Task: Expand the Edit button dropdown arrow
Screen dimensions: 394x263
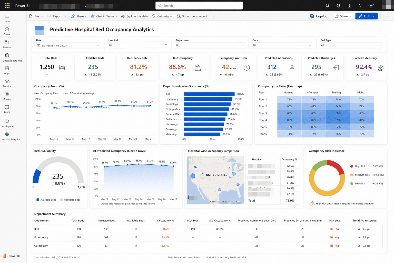Action: 373,16
